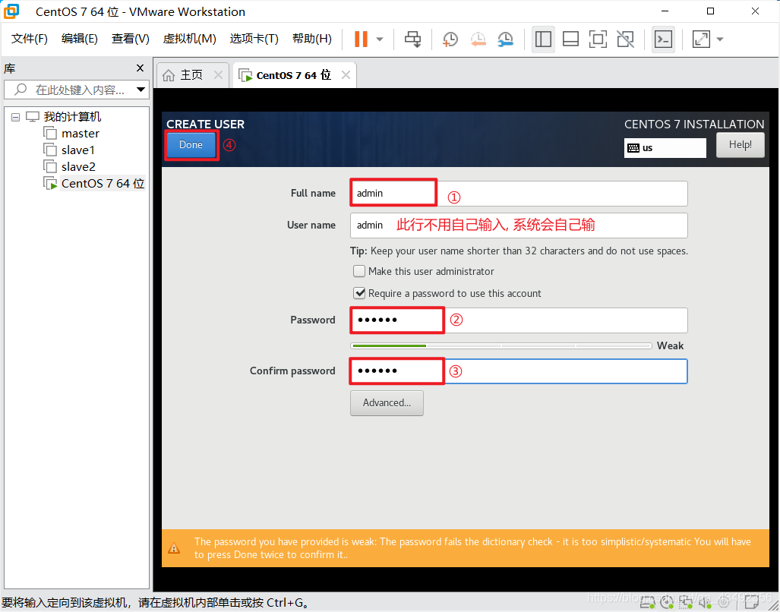Click the Unity mode icon
Screen dimensions: 780x612
pos(625,39)
